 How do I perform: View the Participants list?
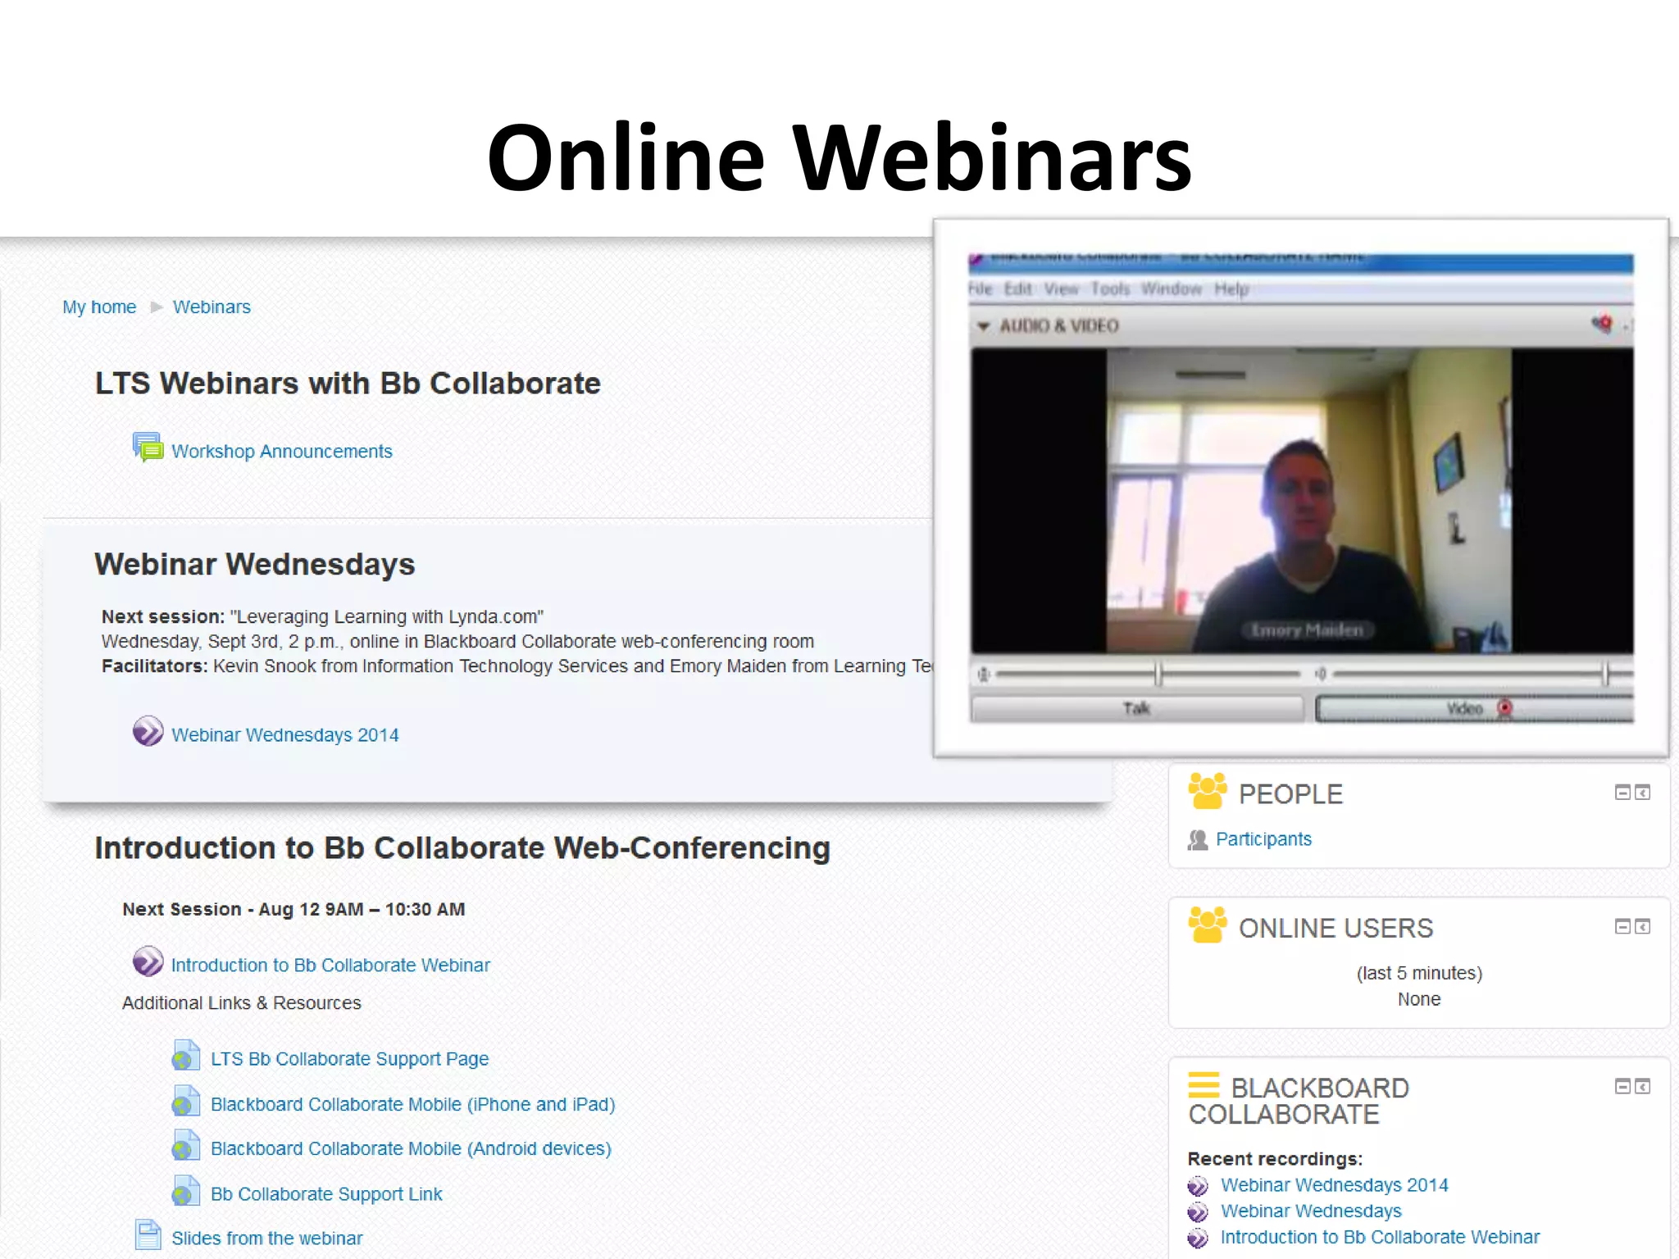click(1263, 839)
